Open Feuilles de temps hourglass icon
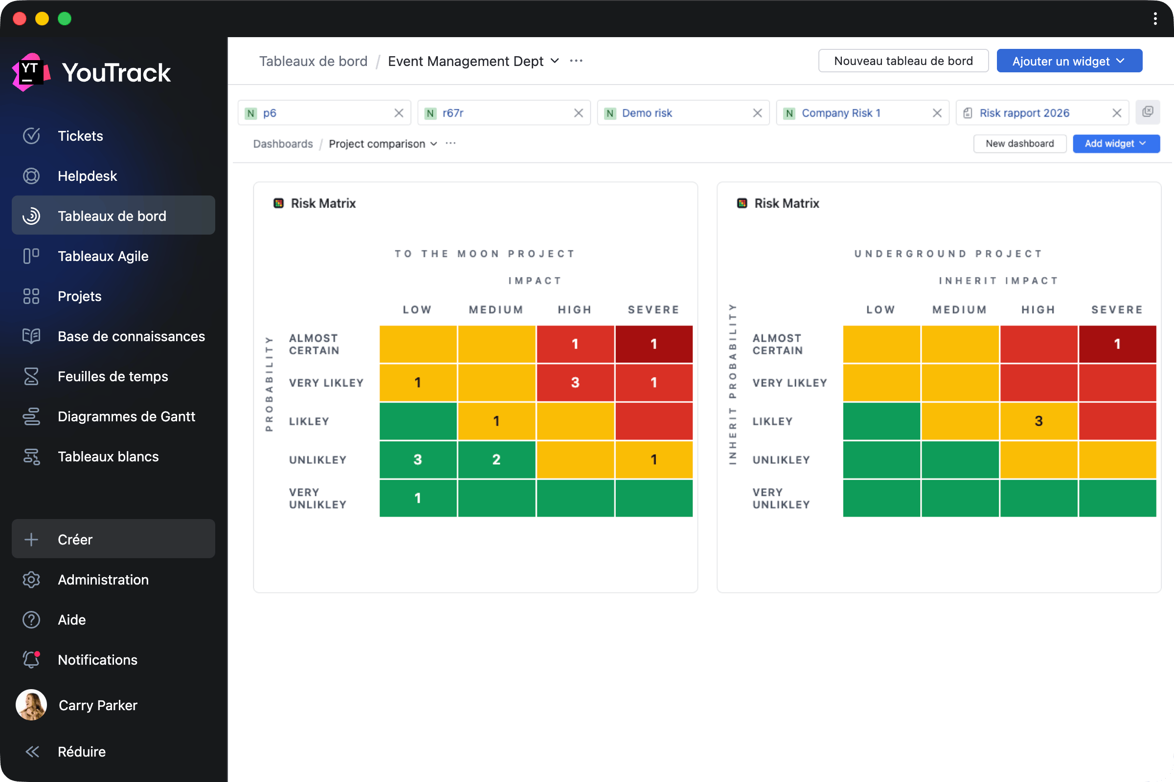The width and height of the screenshot is (1174, 782). pyautogui.click(x=31, y=376)
